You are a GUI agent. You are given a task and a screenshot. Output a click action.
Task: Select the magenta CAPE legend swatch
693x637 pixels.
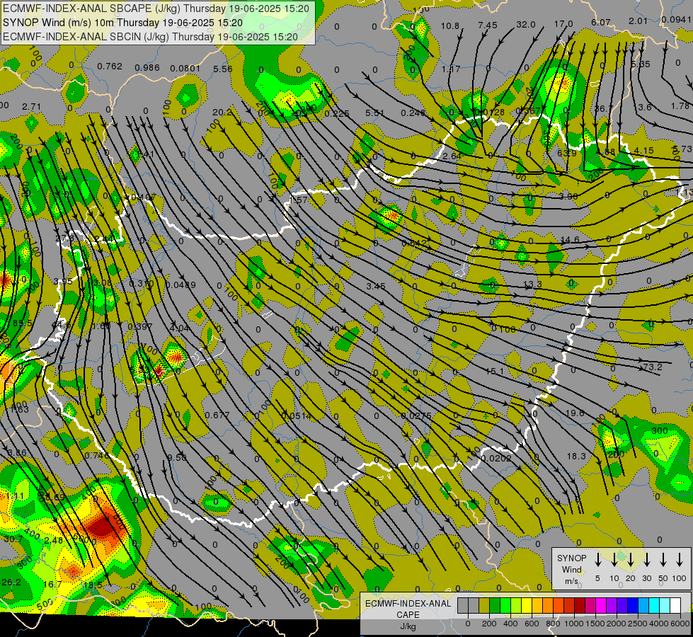[x=601, y=606]
